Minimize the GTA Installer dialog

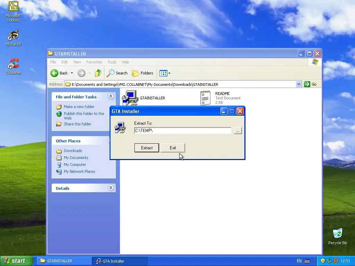point(224,111)
